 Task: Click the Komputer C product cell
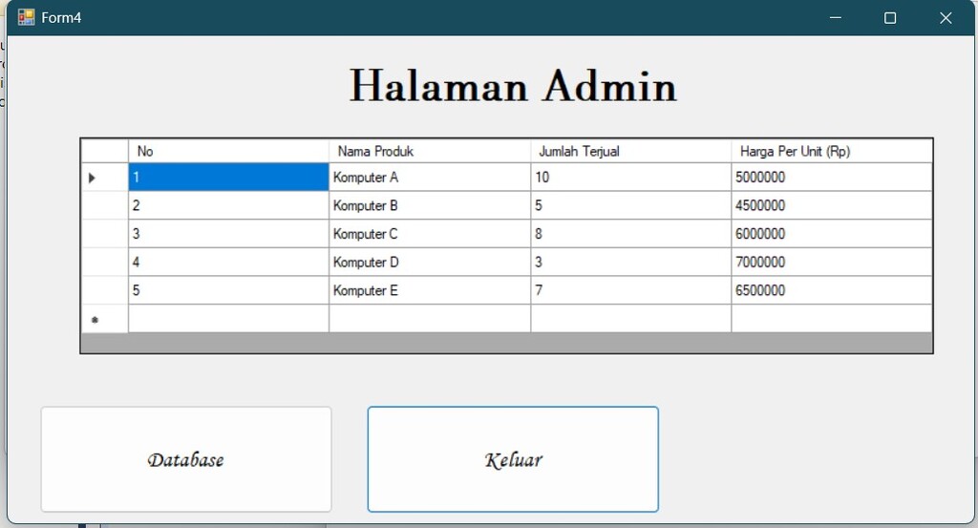(429, 234)
